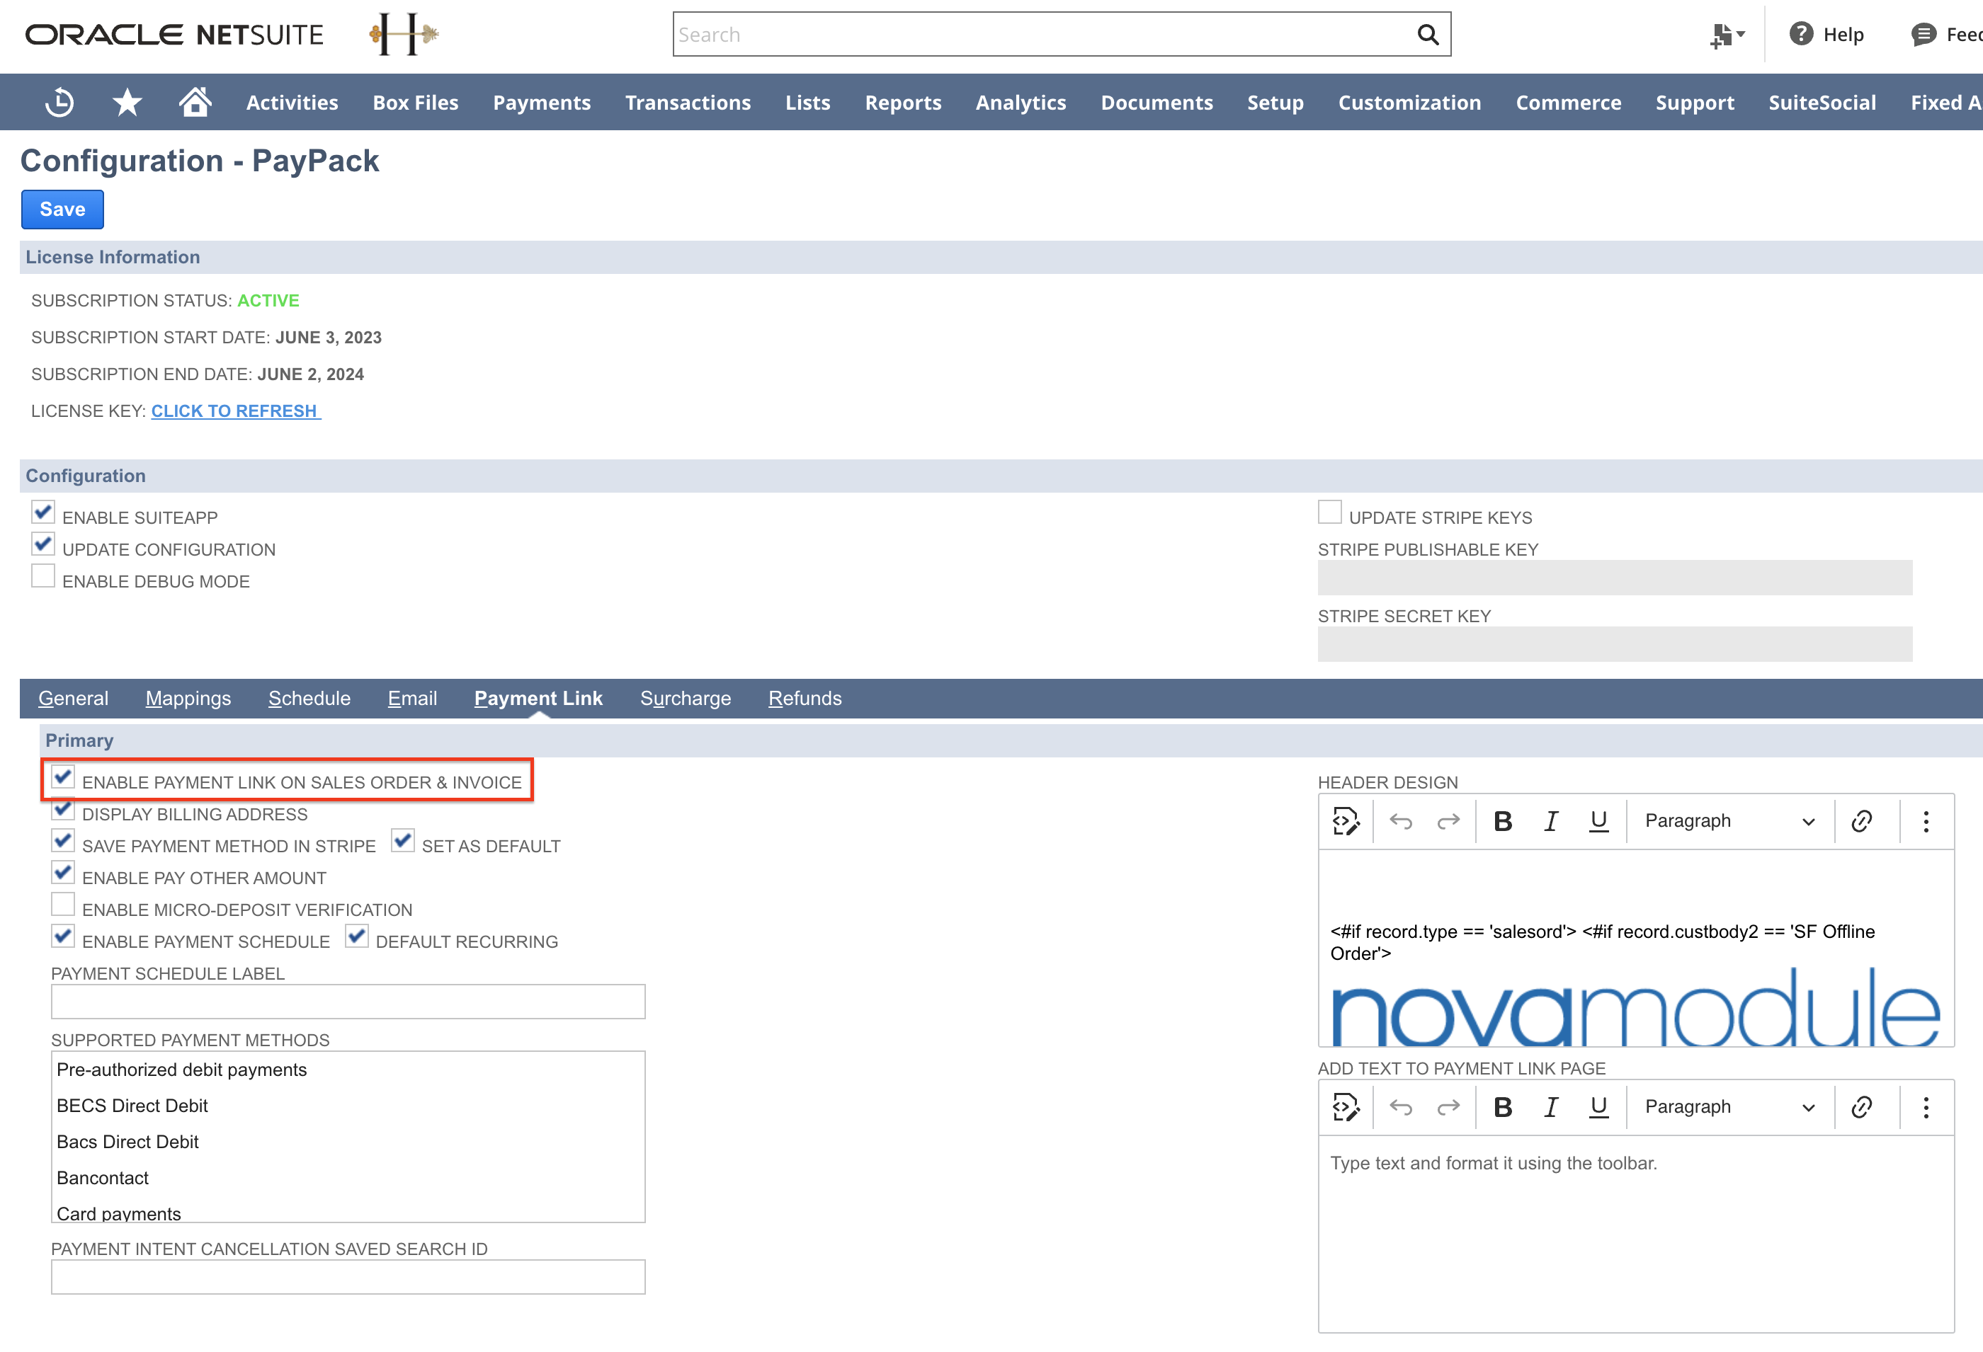Uncheck Update Configuration checkbox

click(42, 544)
